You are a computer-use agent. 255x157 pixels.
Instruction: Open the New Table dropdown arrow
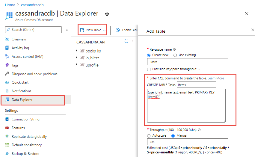104,30
